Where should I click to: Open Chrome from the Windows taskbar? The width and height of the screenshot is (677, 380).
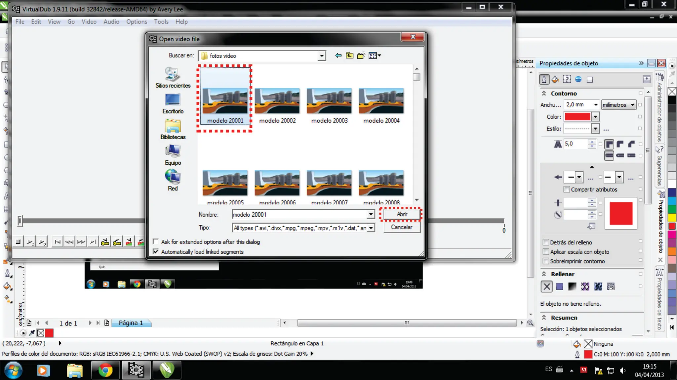105,370
